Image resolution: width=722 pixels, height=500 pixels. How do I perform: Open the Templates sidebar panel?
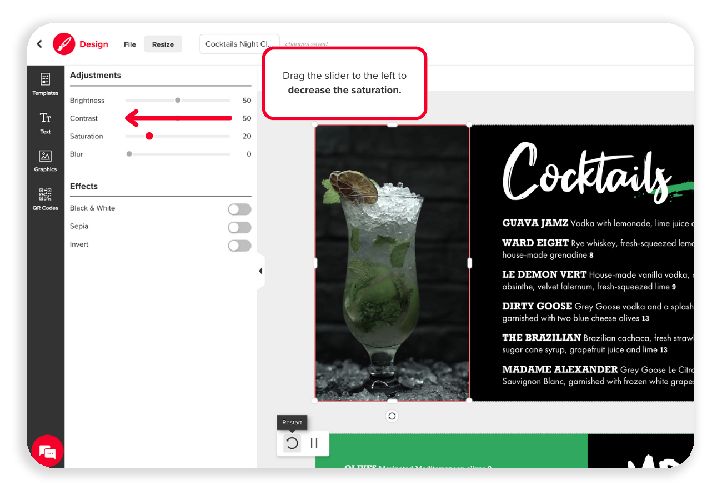click(46, 84)
